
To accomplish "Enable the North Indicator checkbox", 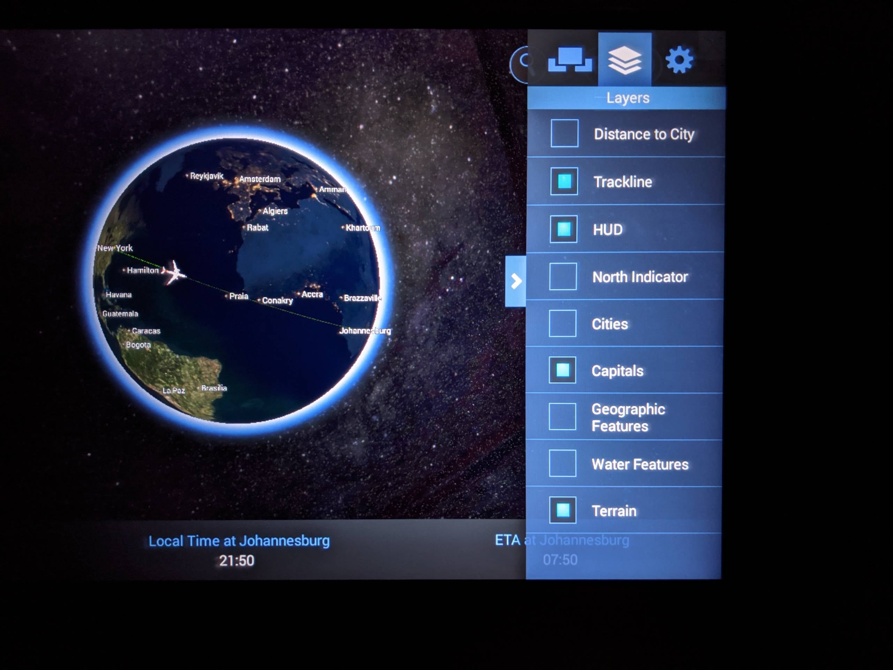I will 563,276.
